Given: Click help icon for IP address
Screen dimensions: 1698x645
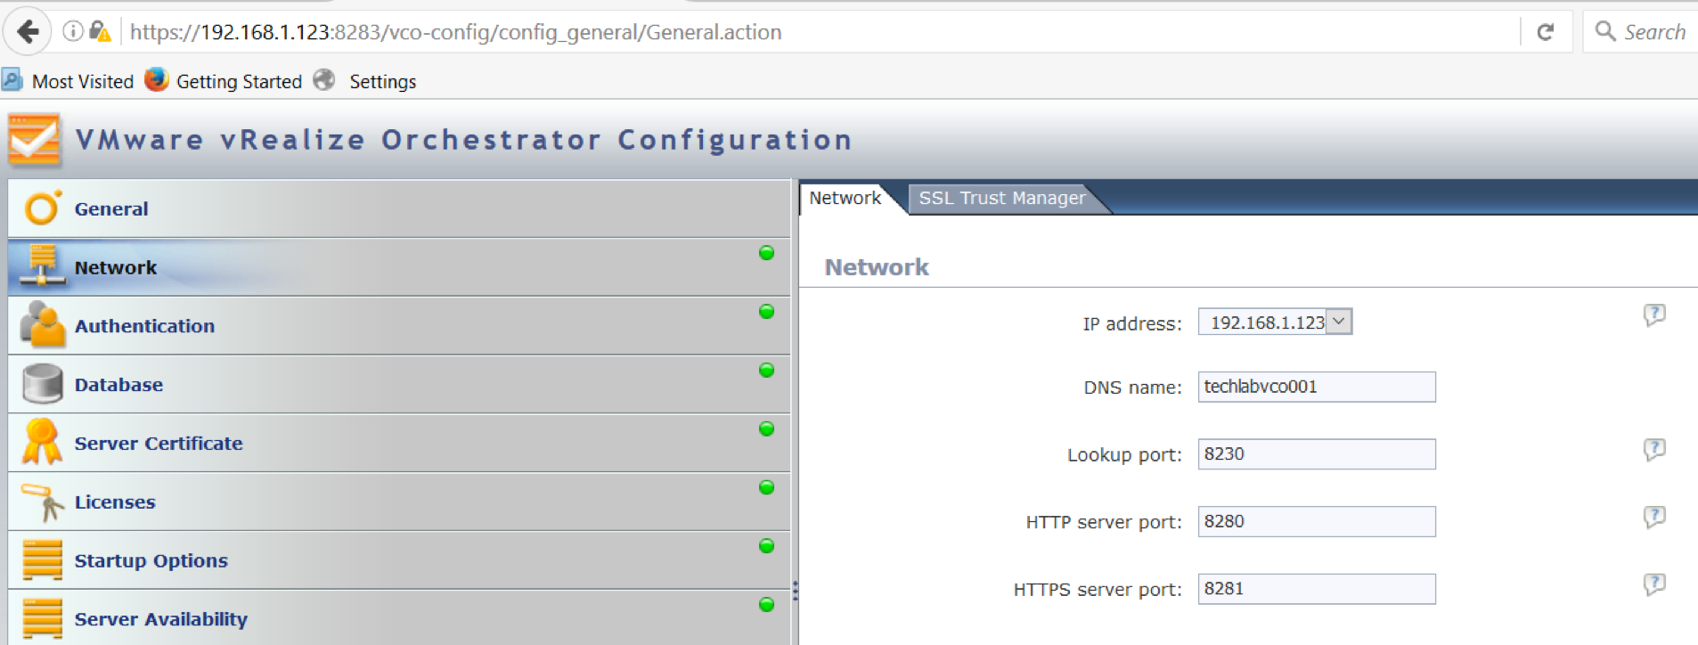Looking at the screenshot, I should (1654, 314).
